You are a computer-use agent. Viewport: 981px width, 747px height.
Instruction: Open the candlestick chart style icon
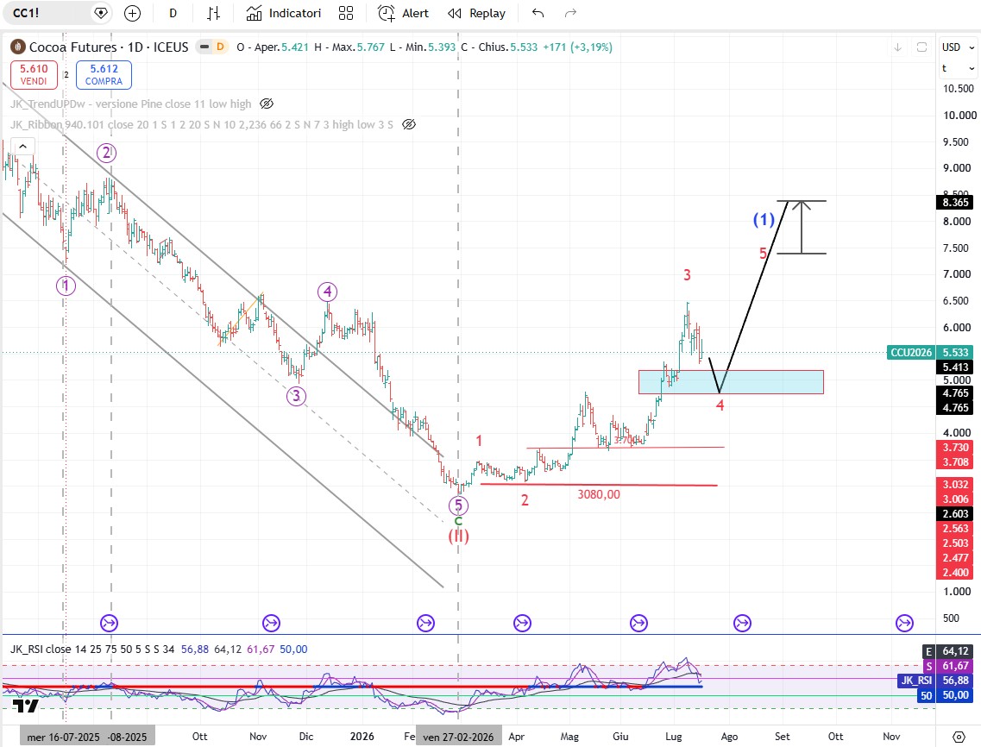214,13
